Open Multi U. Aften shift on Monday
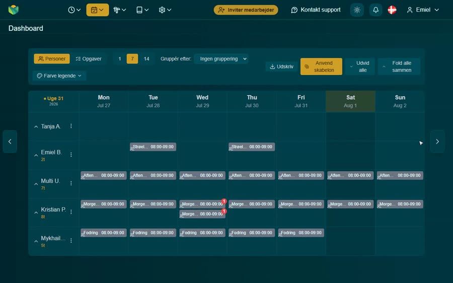The width and height of the screenshot is (453, 283). coord(103,175)
